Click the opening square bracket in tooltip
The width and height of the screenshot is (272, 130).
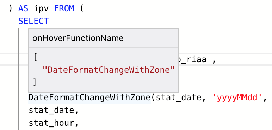pos(35,57)
